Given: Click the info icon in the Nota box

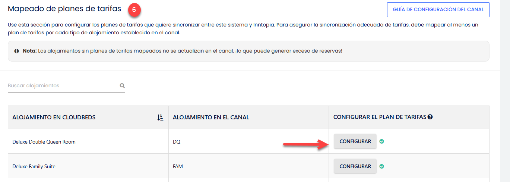Looking at the screenshot, I should (16, 51).
